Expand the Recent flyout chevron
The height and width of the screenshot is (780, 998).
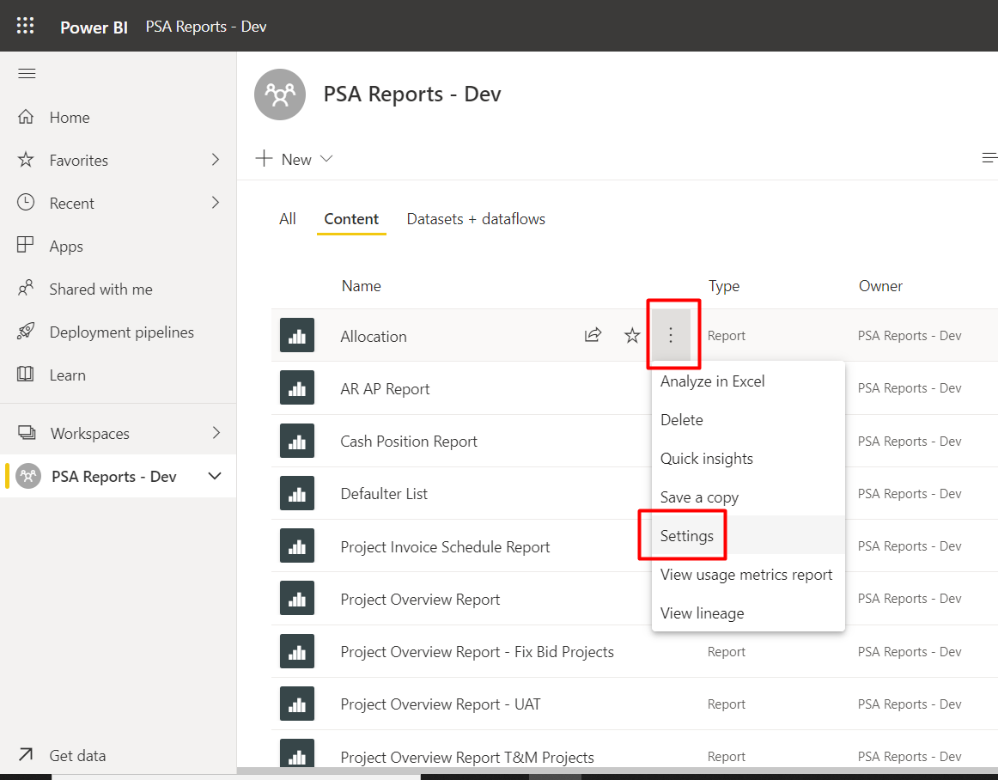(x=216, y=203)
